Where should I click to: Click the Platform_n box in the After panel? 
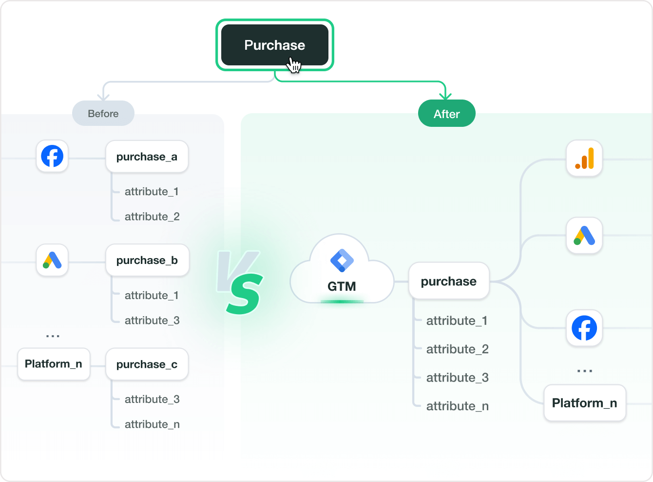(584, 403)
